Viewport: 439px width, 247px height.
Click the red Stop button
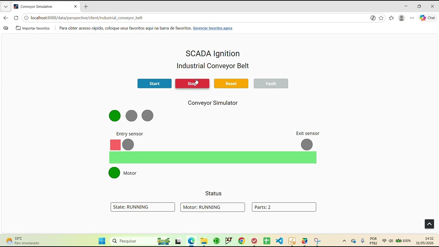point(192,83)
